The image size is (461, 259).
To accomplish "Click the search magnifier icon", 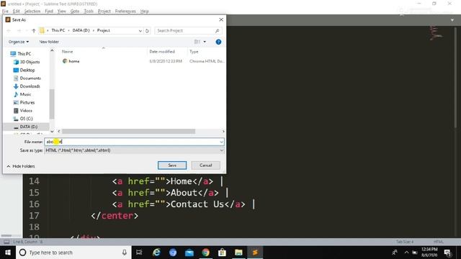I will tap(218, 30).
